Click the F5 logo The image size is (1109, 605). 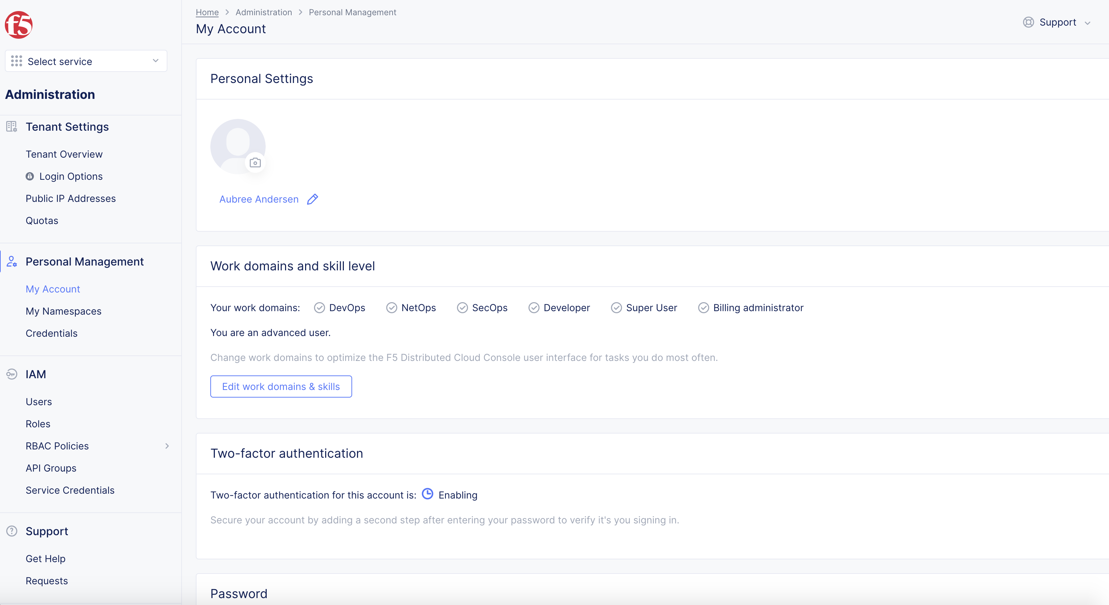[19, 25]
